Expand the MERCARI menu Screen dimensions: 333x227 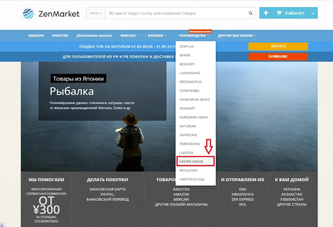130,36
